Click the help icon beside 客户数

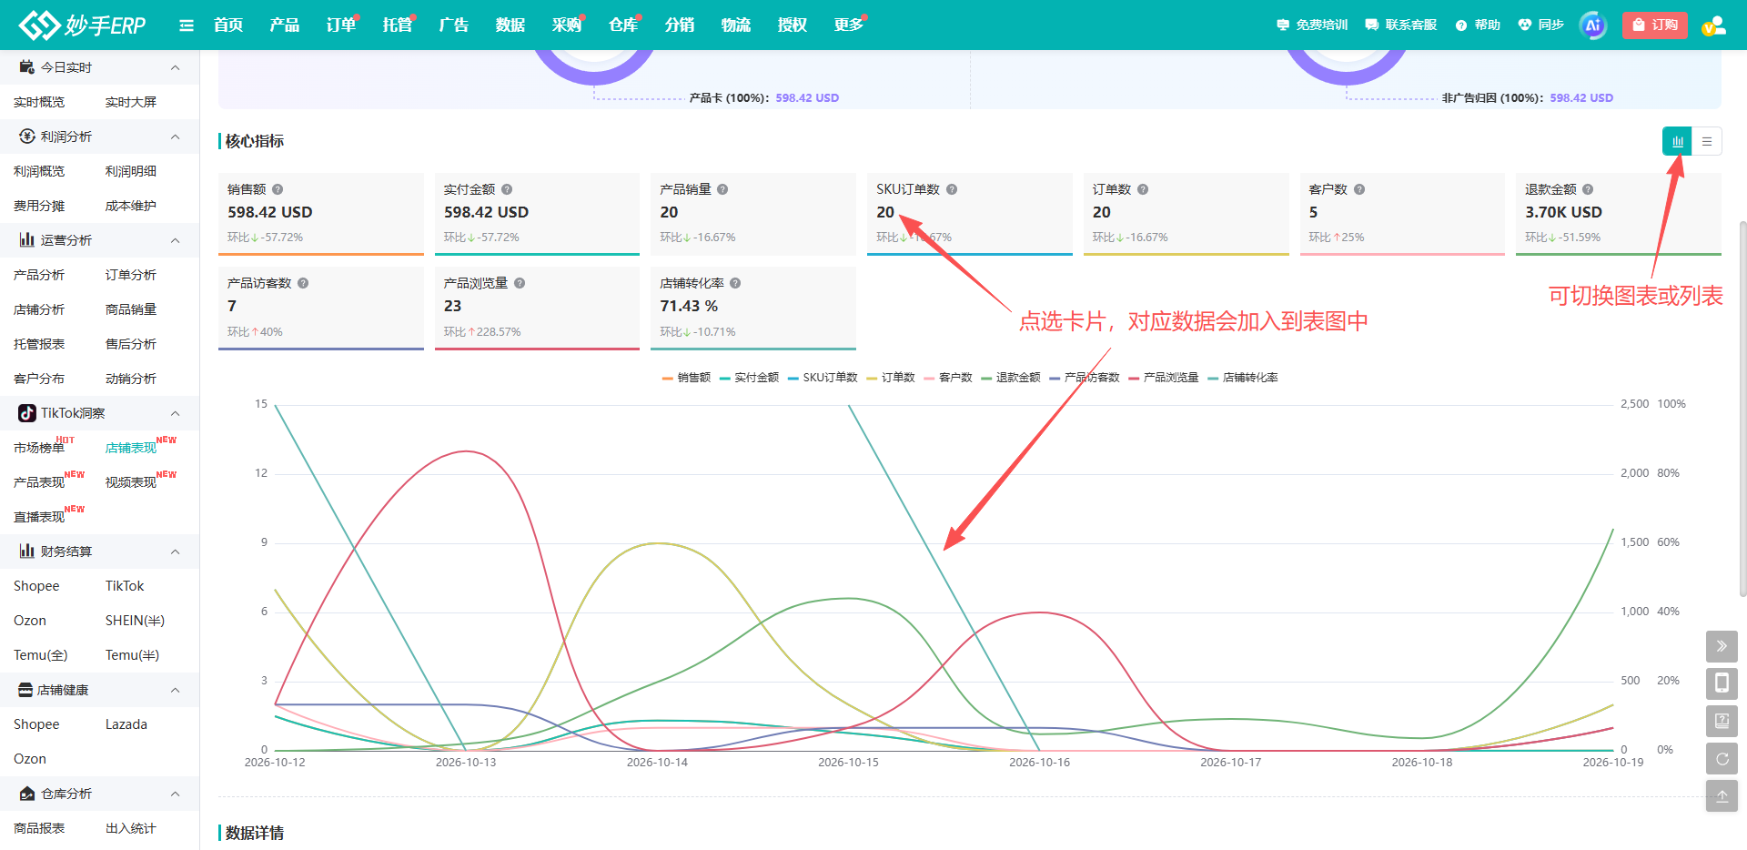click(x=1359, y=189)
